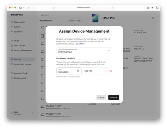
Task: Cancel the Assign Device Management dialog
Action: pos(101,97)
